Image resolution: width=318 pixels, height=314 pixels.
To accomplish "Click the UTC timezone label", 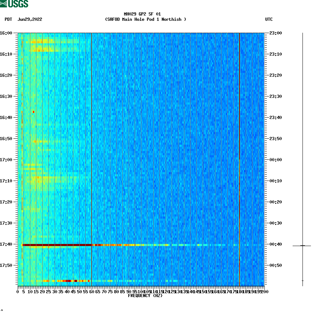I will [x=270, y=20].
